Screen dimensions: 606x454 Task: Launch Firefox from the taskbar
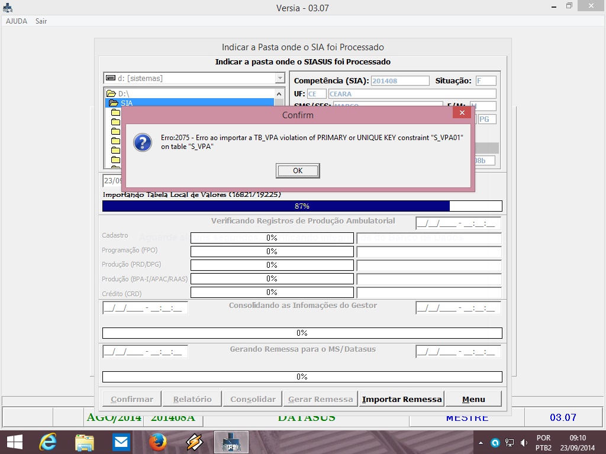(157, 442)
